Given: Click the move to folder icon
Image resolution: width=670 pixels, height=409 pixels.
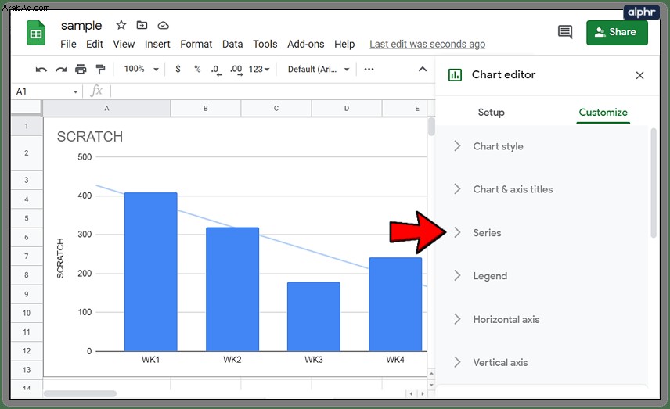Looking at the screenshot, I should click(x=142, y=25).
